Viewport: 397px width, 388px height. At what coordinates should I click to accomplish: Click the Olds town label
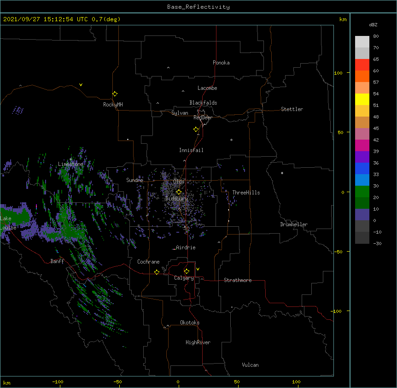point(179,182)
